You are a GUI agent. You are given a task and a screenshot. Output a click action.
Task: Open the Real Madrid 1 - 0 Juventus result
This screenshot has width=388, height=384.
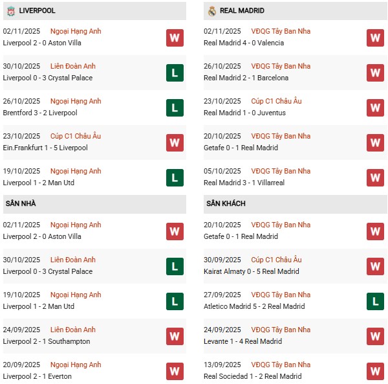pos(244,113)
